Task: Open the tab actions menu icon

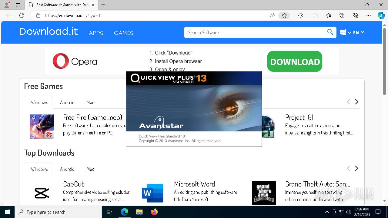Action: (18, 5)
